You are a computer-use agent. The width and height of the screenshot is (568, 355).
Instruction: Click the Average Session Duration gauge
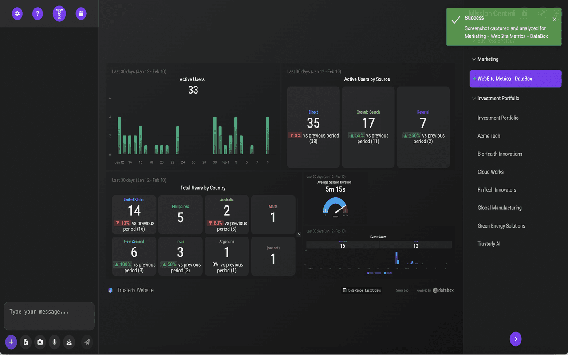pos(335,205)
